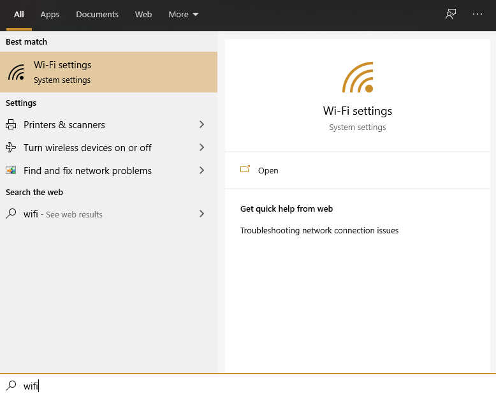Click the large orange Wi-Fi icon in preview
496x394 pixels.
(x=357, y=78)
